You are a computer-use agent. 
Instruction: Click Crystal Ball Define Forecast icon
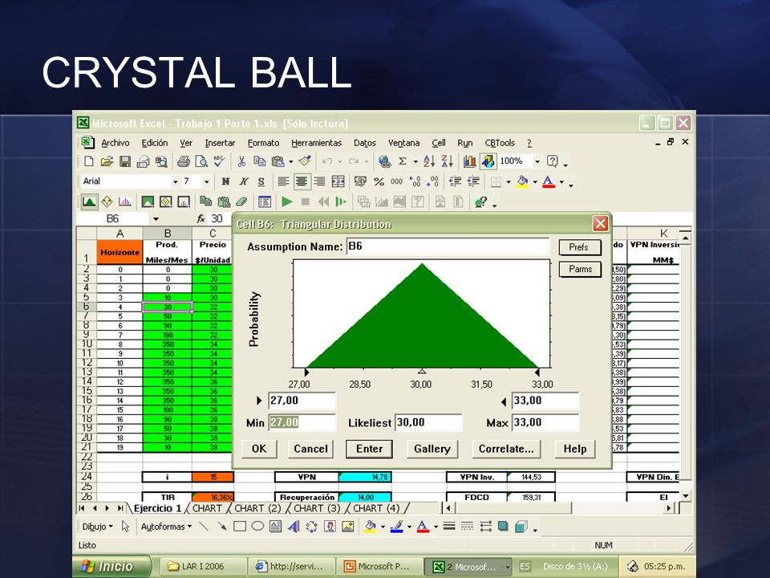[125, 201]
